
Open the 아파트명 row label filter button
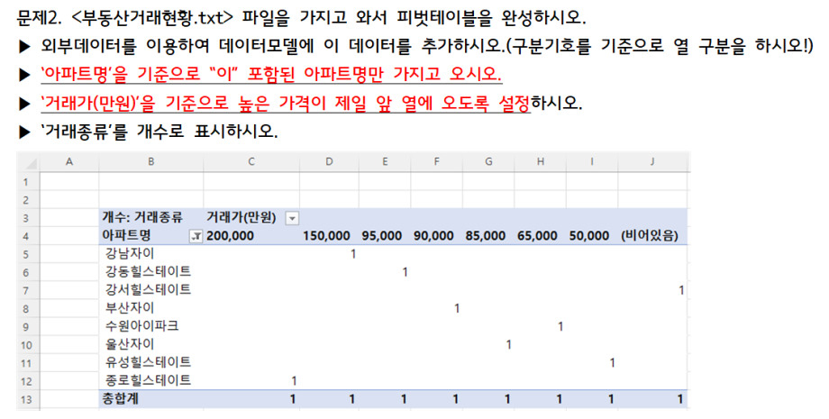point(196,237)
